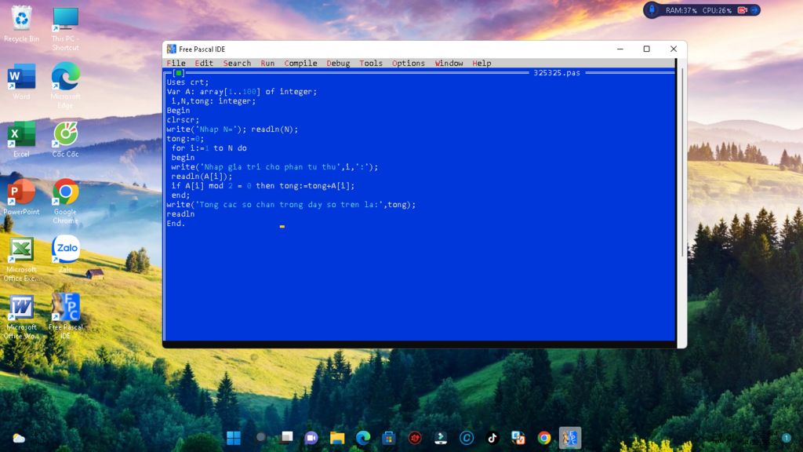Close the Free Pascal IDE window
803x452 pixels.
coord(674,49)
